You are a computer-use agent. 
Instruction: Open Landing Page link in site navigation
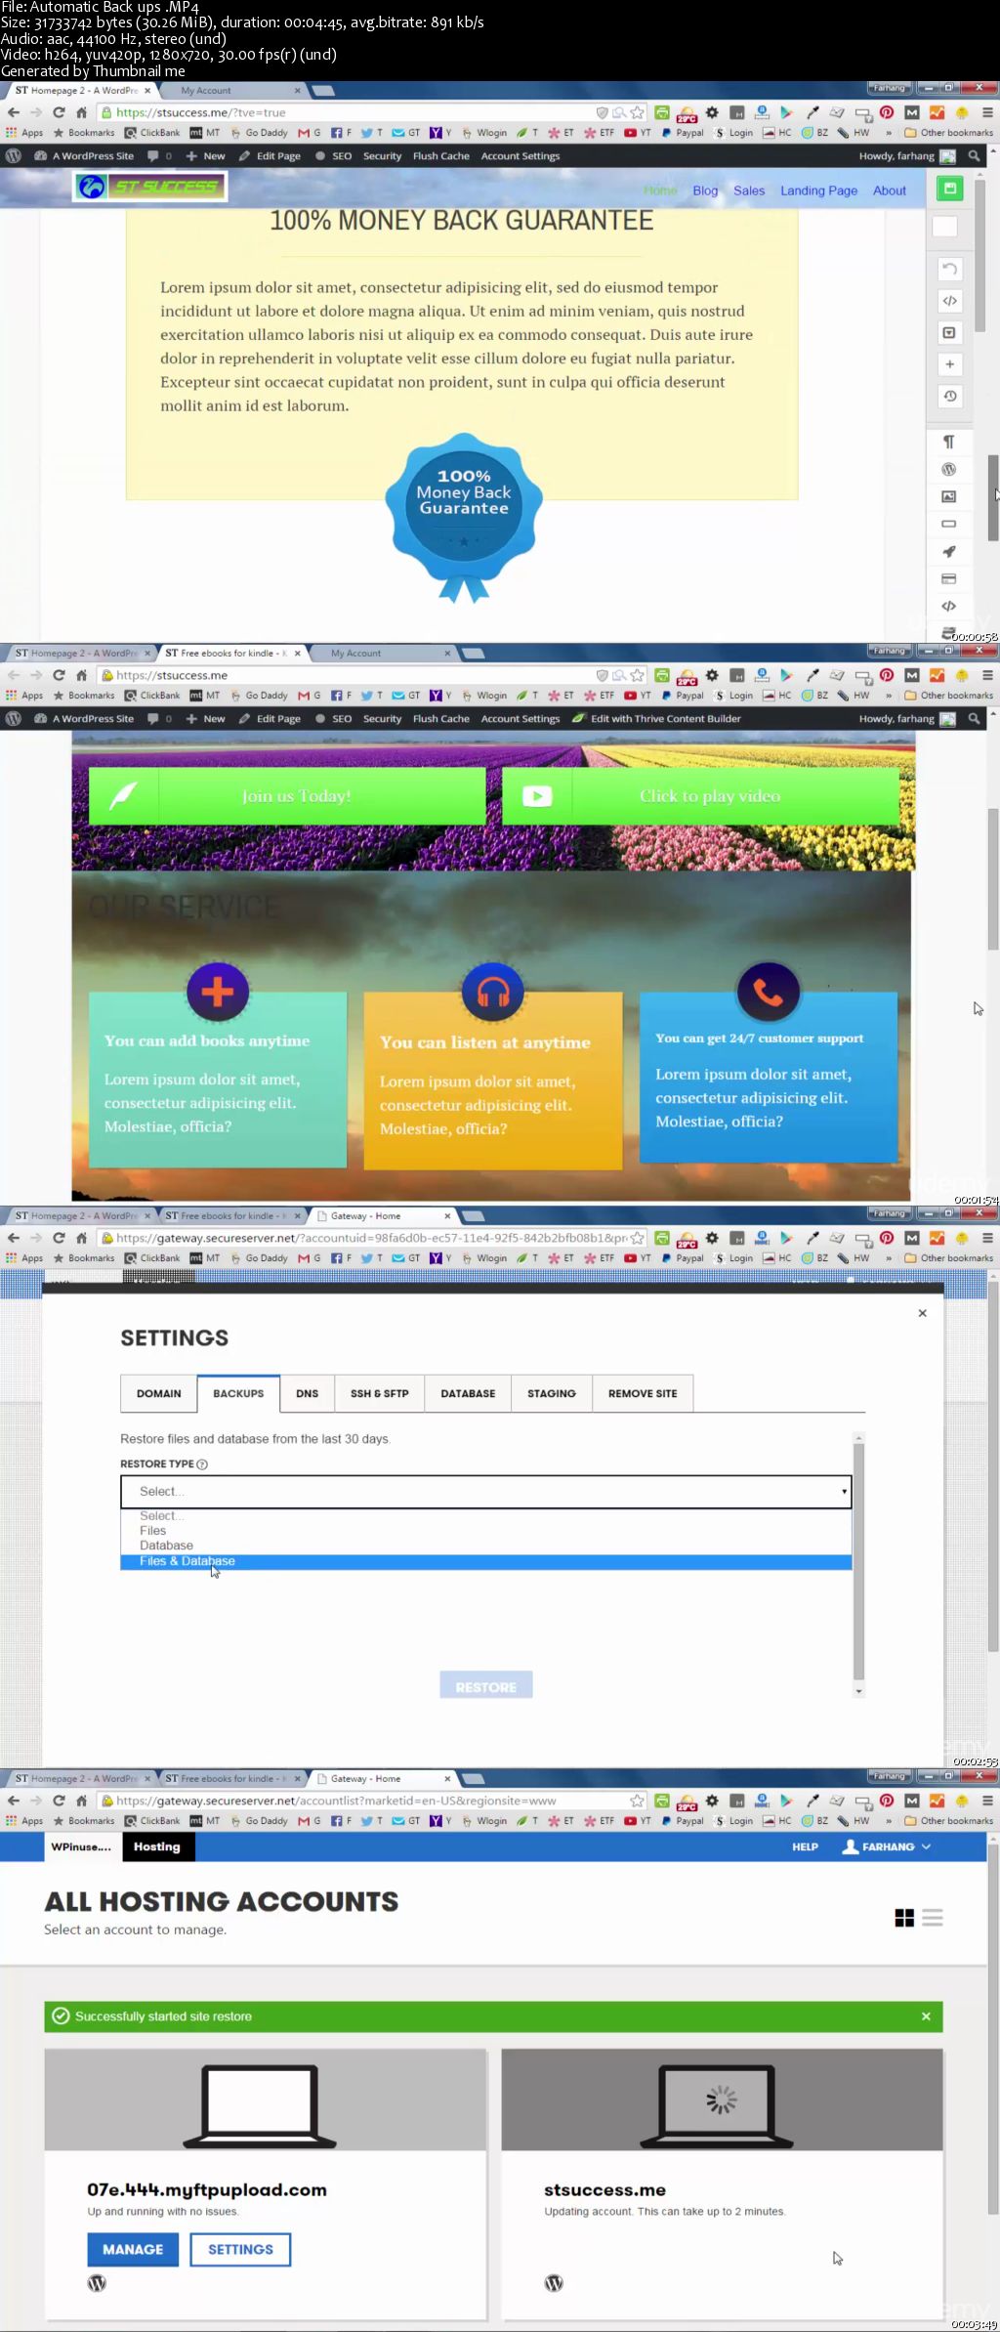818,191
